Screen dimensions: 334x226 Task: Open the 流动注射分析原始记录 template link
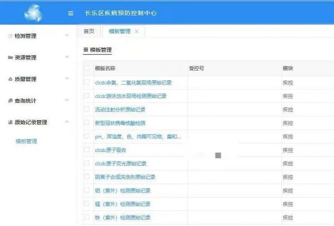point(120,110)
